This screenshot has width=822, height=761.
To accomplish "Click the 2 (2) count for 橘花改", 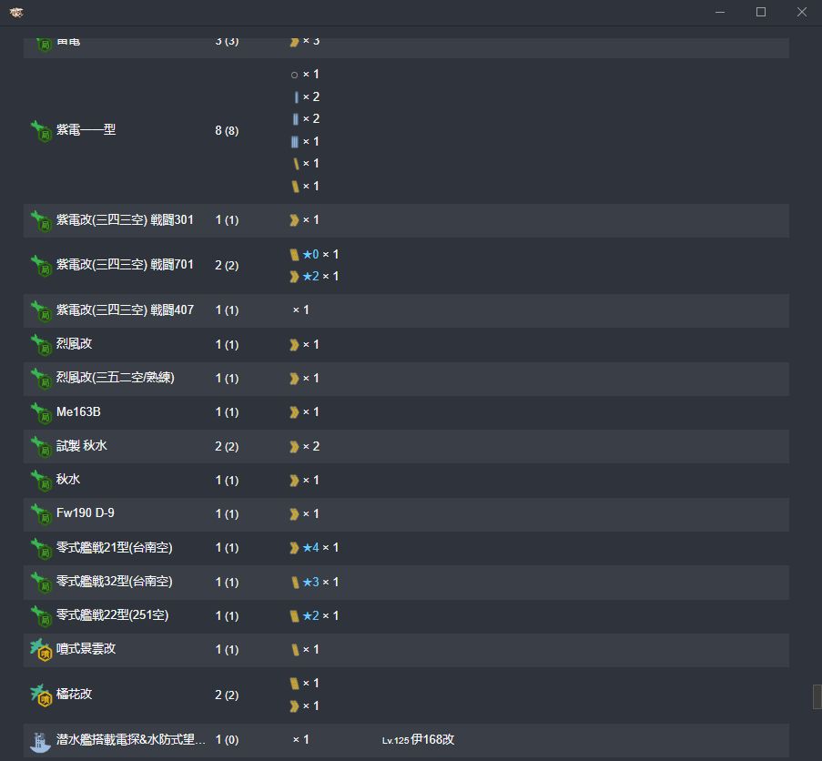I will pos(227,695).
